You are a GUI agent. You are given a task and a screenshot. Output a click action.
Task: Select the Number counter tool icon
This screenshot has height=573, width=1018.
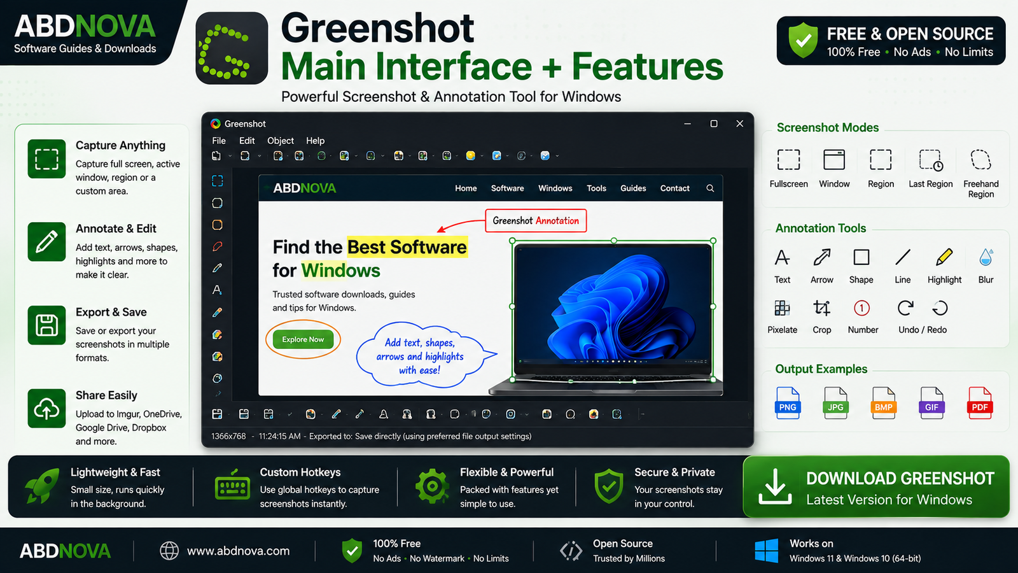pos(861,308)
